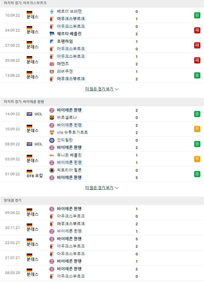Click the Mainz club crest
This screenshot has width=204, height=282.
[x=52, y=64]
